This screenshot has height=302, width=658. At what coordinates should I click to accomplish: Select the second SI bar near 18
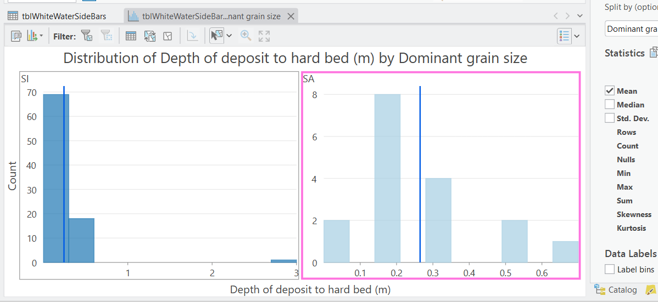coord(81,241)
